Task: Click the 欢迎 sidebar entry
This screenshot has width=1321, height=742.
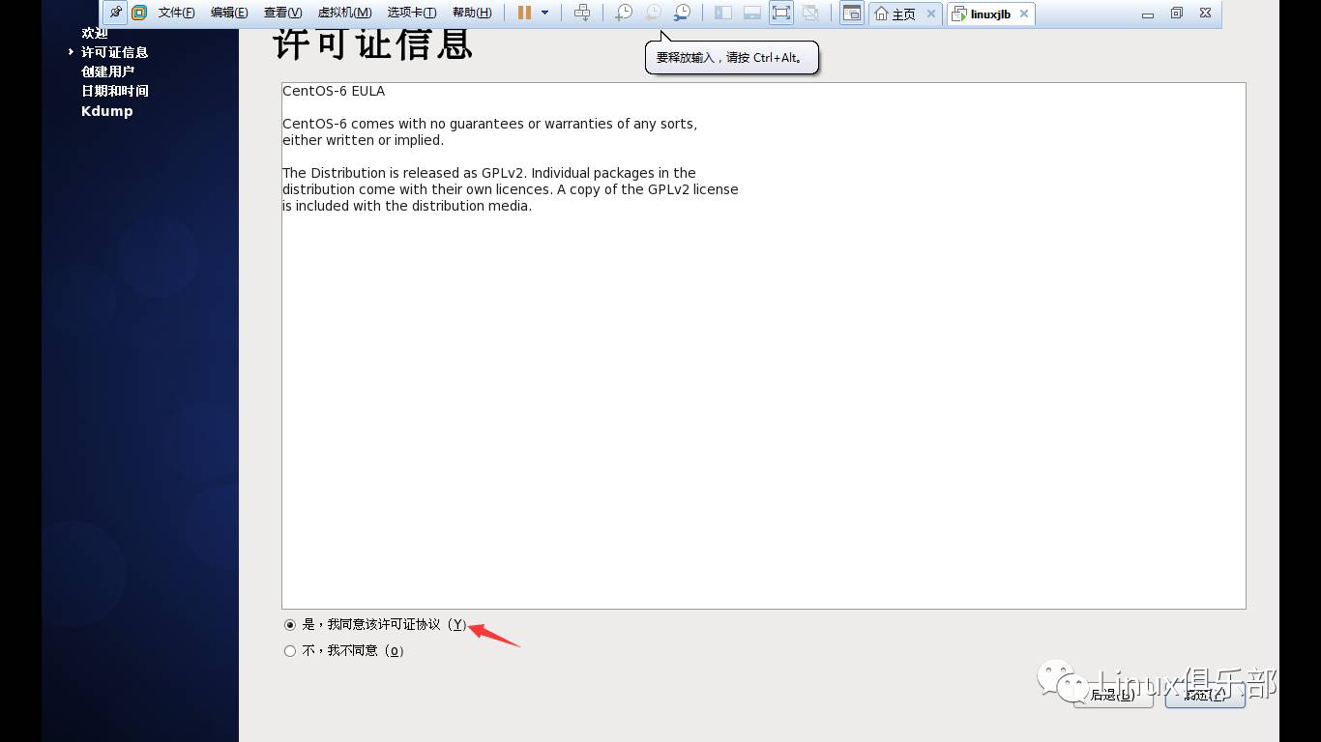Action: [95, 34]
